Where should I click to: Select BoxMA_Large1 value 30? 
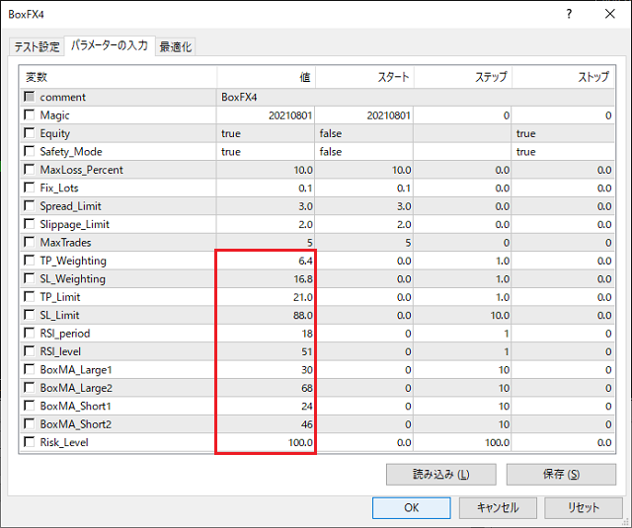click(x=266, y=370)
